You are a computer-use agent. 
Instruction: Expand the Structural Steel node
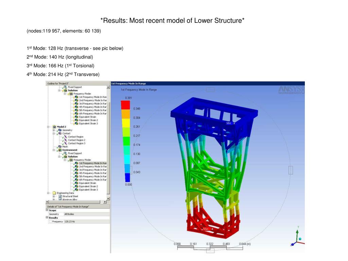click(53, 196)
